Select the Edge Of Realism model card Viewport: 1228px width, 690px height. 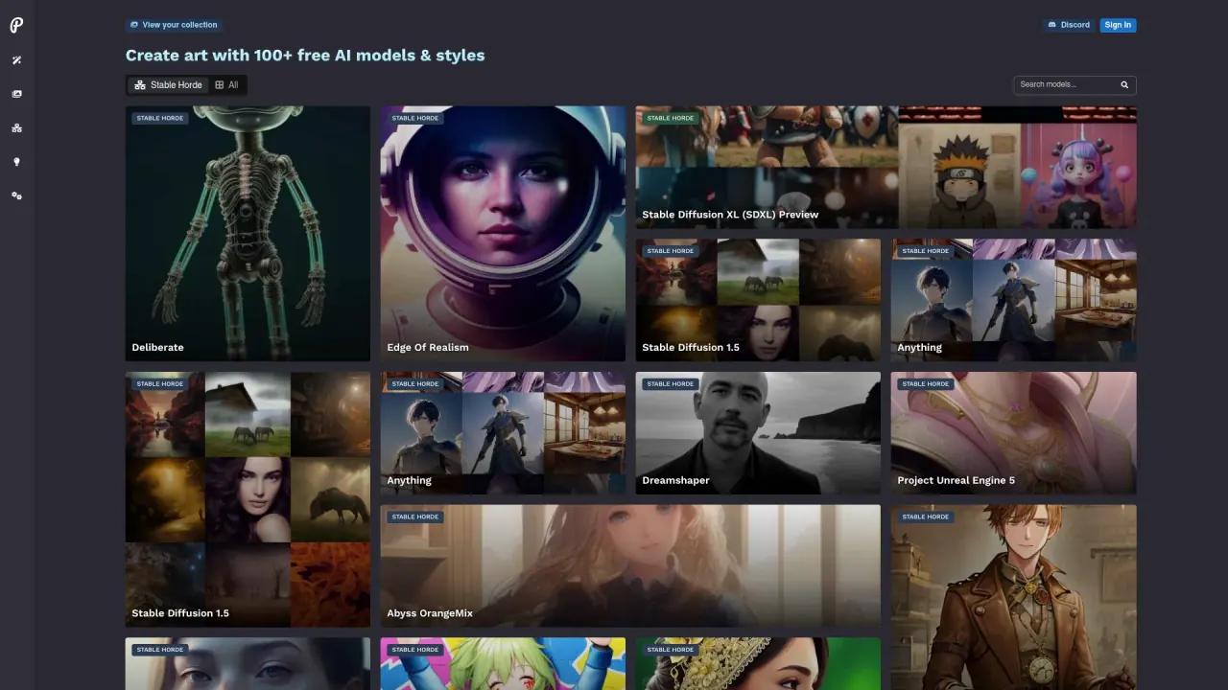tap(503, 234)
